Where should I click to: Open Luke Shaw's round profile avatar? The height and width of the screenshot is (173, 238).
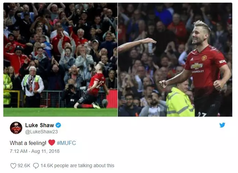[16, 128]
